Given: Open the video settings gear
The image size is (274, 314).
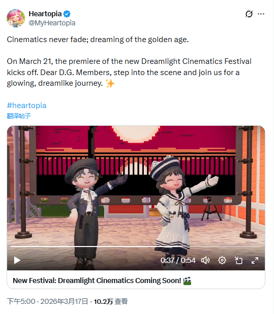Looking at the screenshot, I should pyautogui.click(x=222, y=260).
